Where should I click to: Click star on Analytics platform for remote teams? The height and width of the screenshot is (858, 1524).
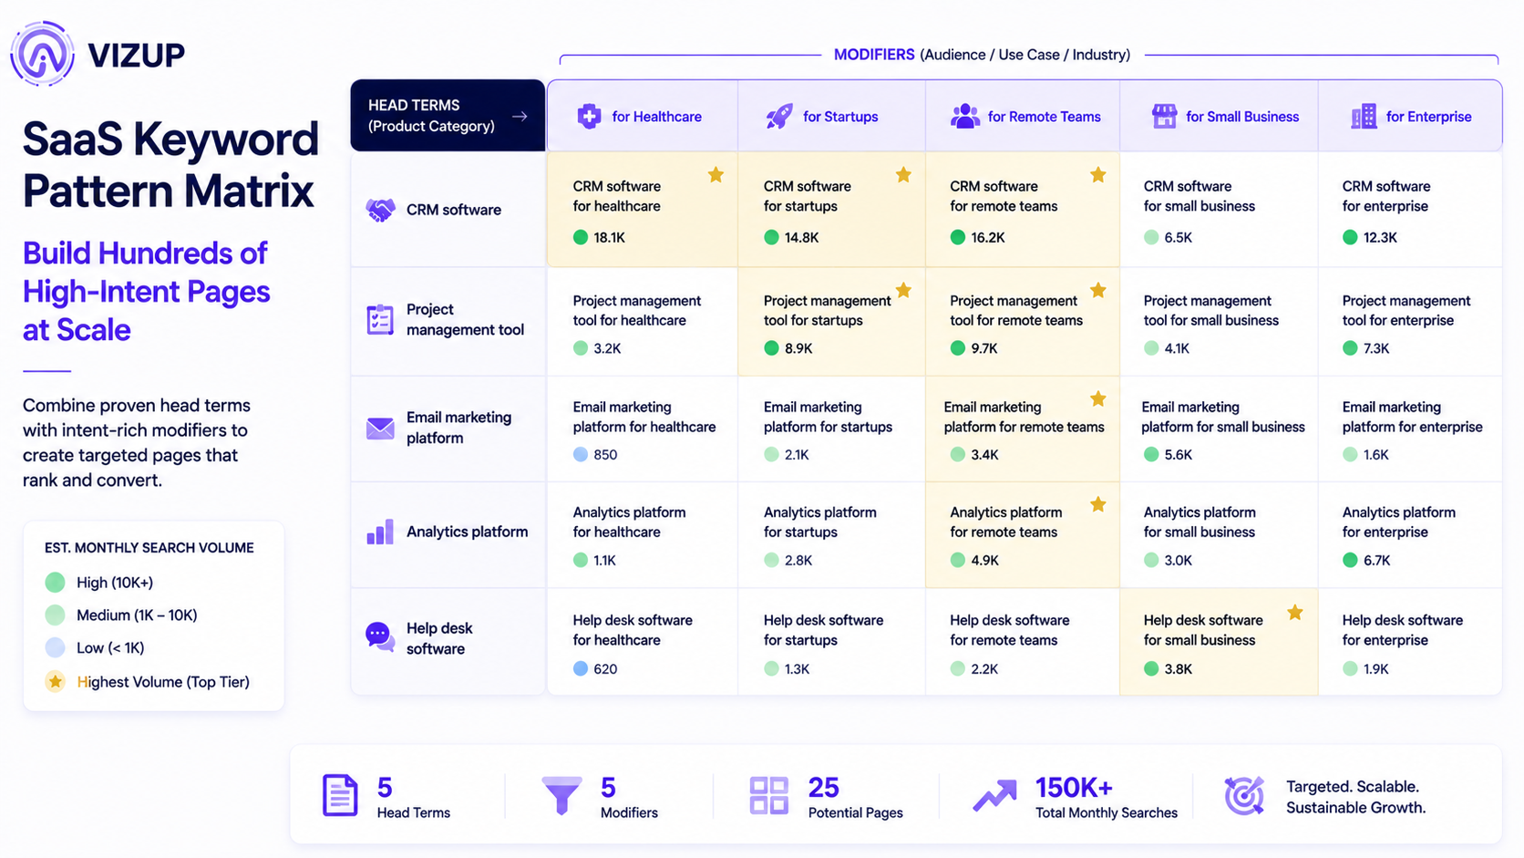click(1098, 504)
